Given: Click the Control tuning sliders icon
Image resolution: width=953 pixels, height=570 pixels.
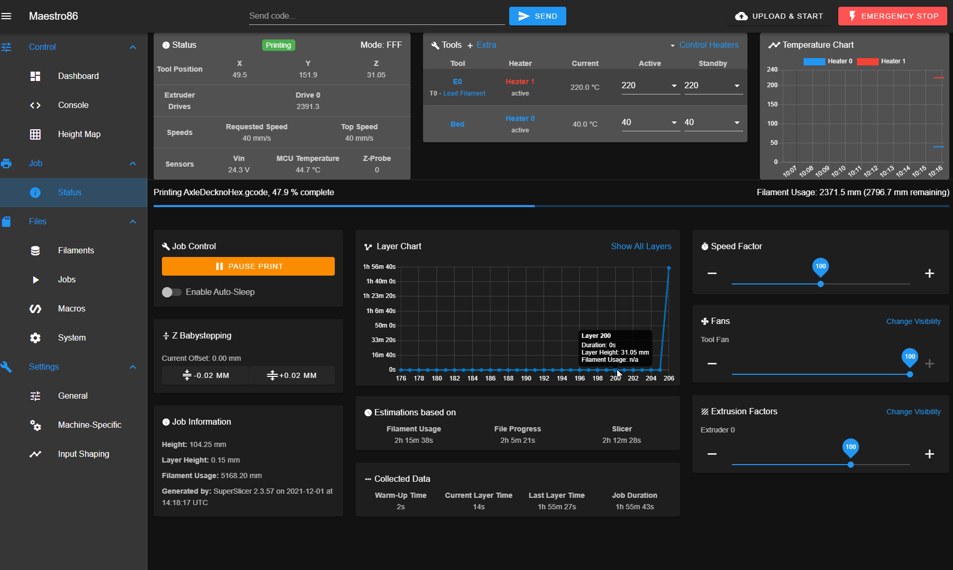Looking at the screenshot, I should point(6,47).
